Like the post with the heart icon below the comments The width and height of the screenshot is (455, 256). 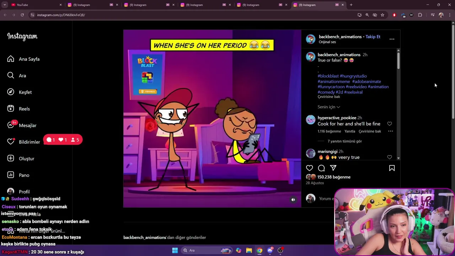(310, 168)
